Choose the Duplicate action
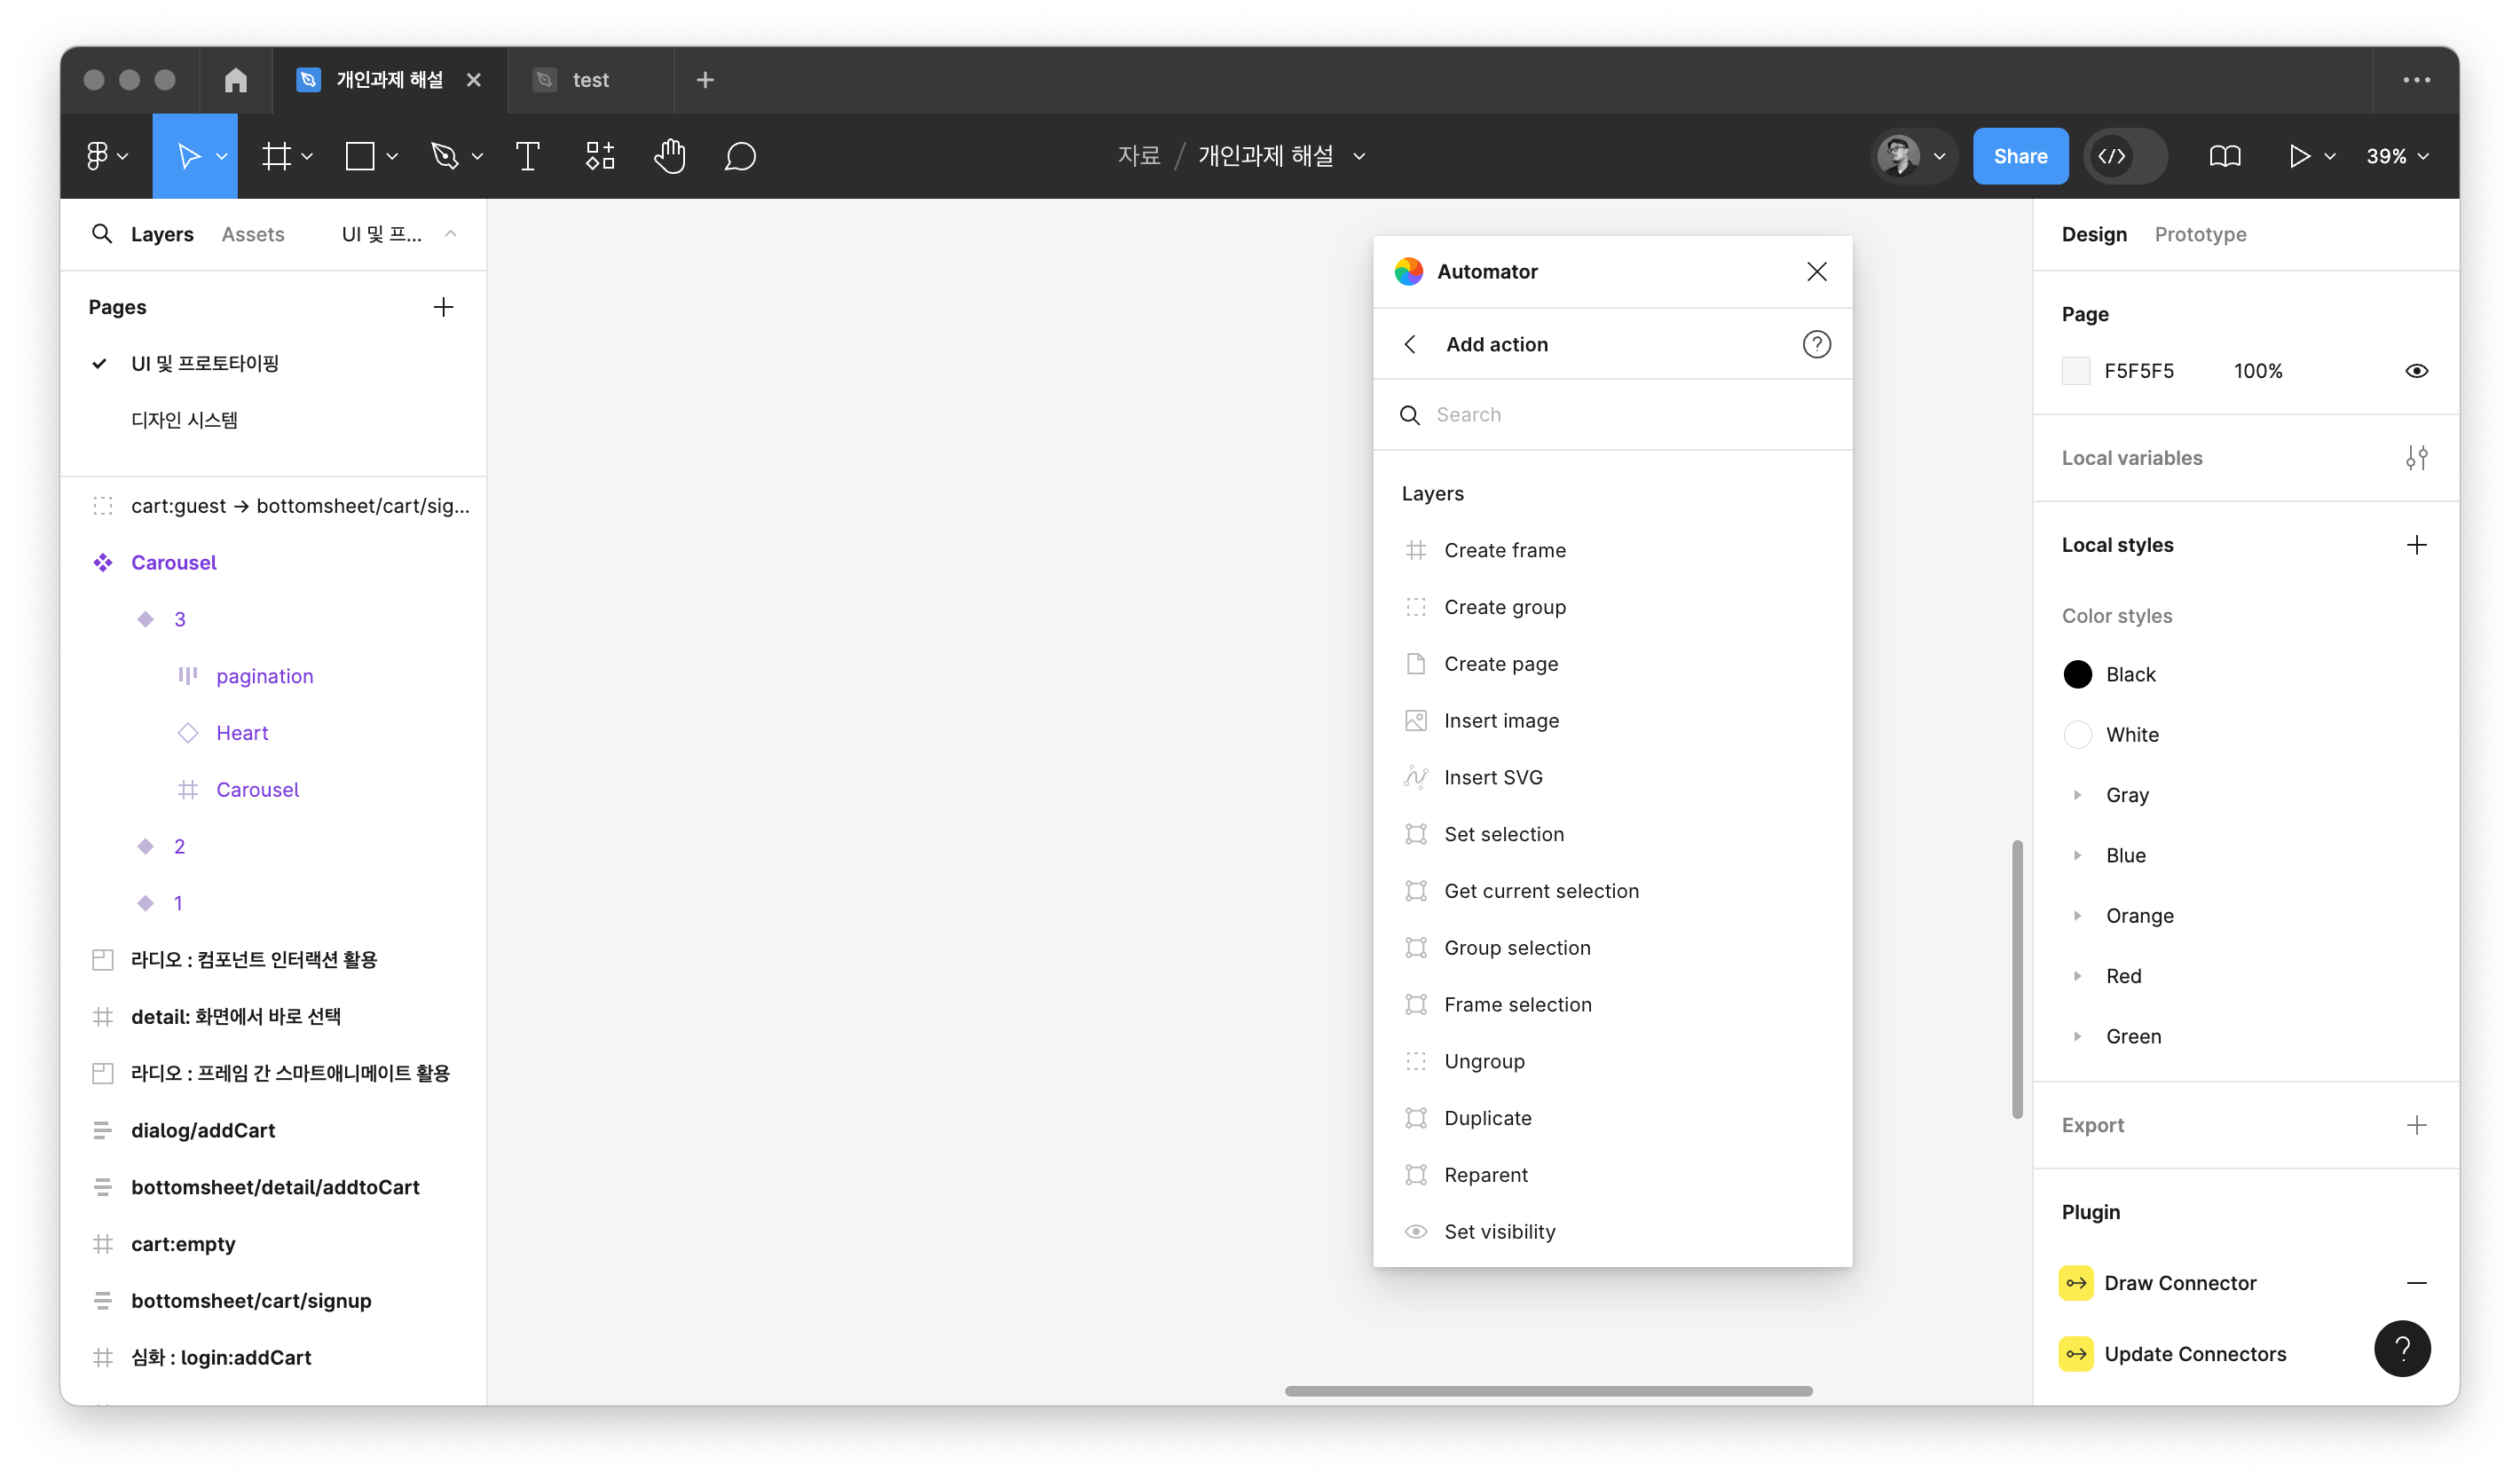 [1612, 1118]
